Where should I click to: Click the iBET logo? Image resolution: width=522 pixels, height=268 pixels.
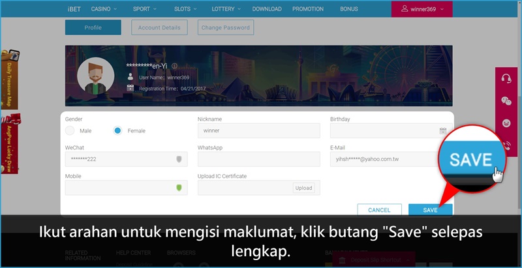tap(74, 9)
